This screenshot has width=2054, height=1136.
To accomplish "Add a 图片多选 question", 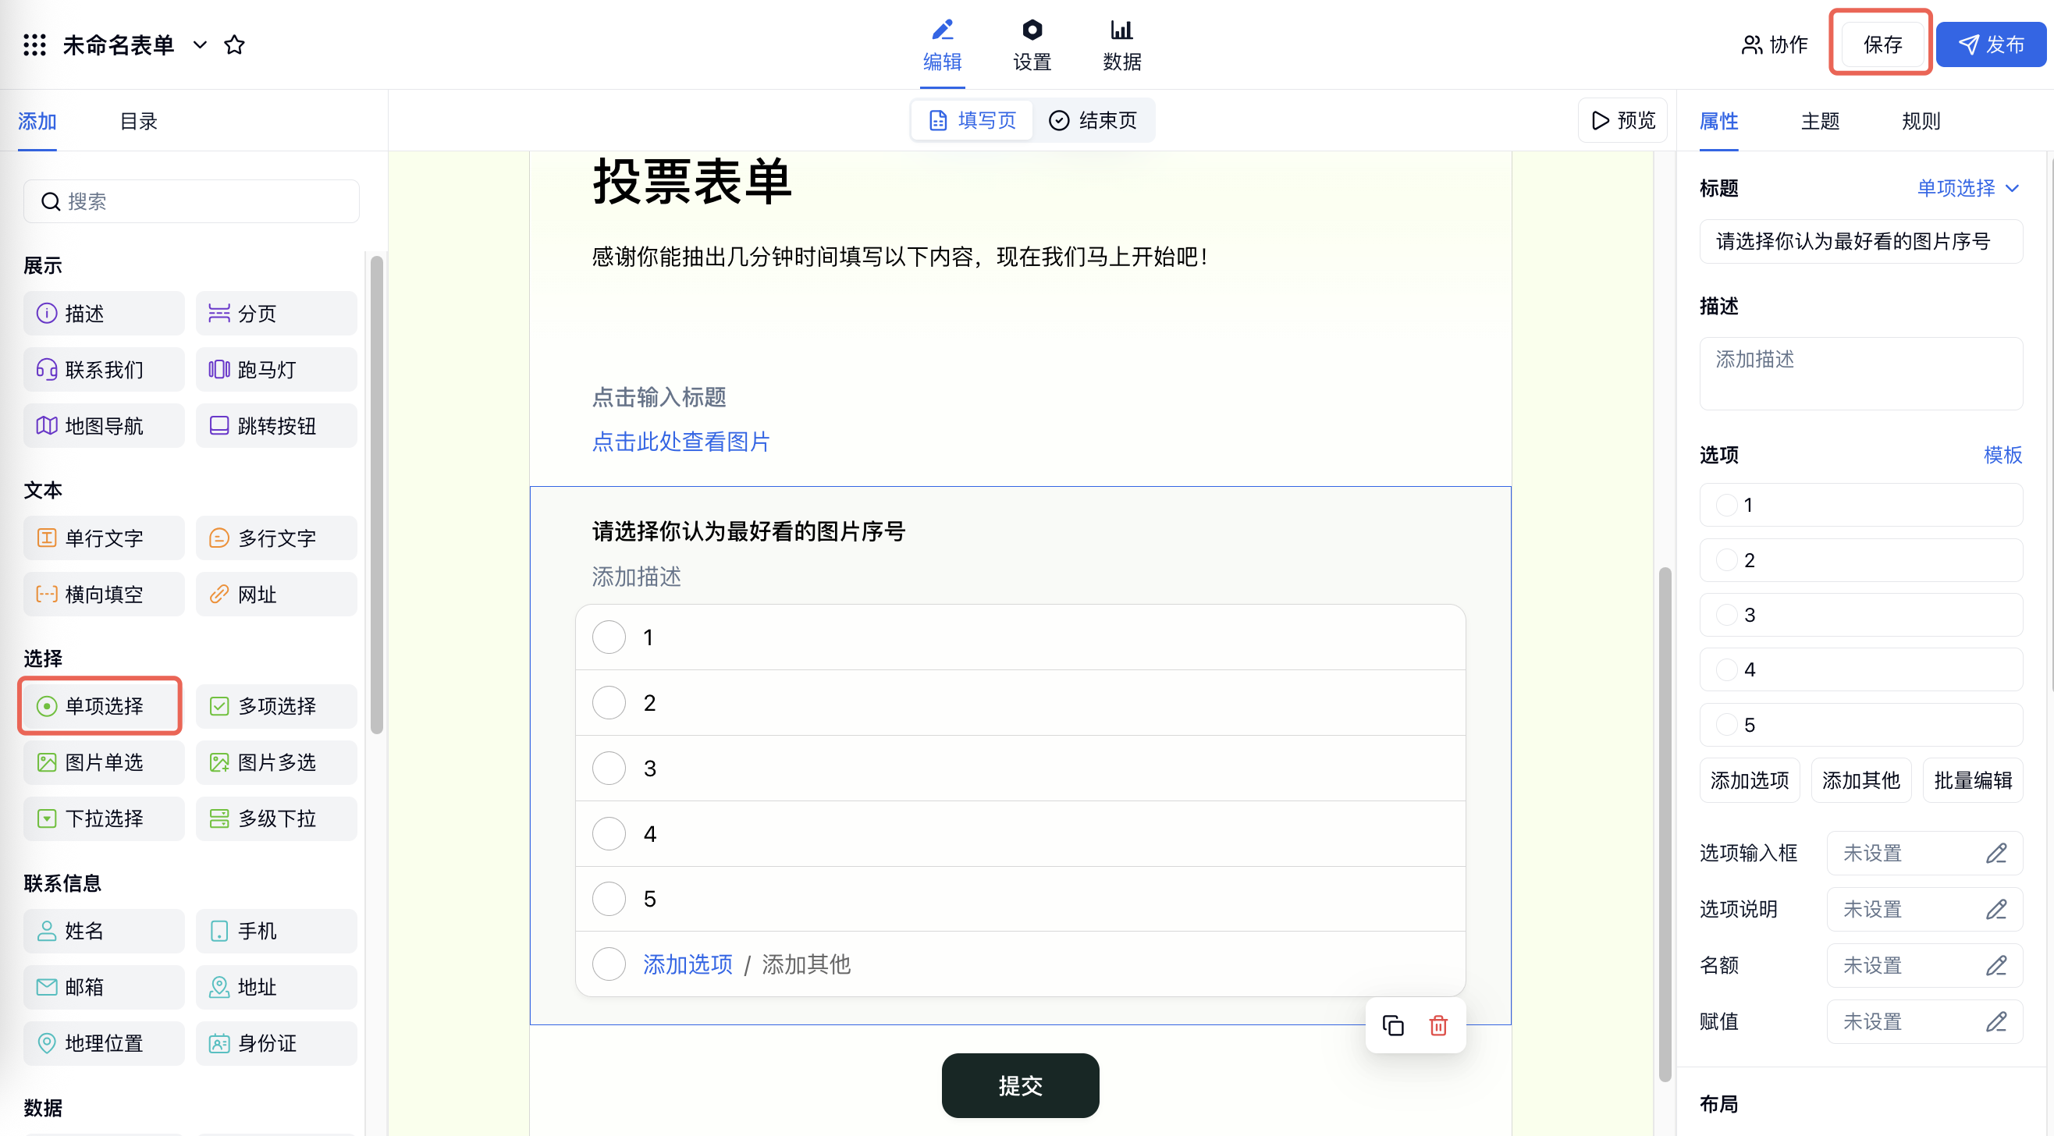I will (277, 762).
